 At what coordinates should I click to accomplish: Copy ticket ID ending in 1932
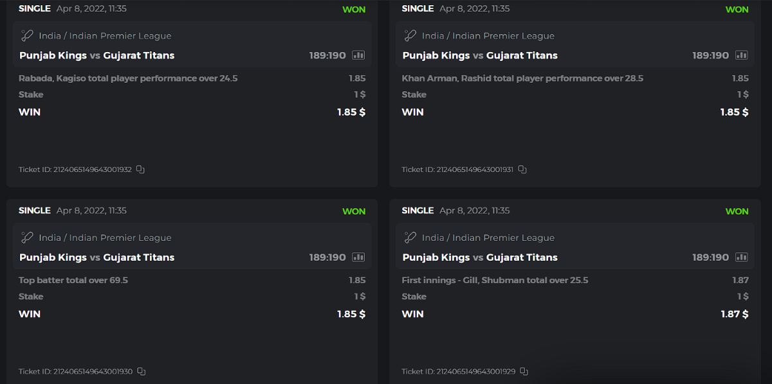click(140, 170)
